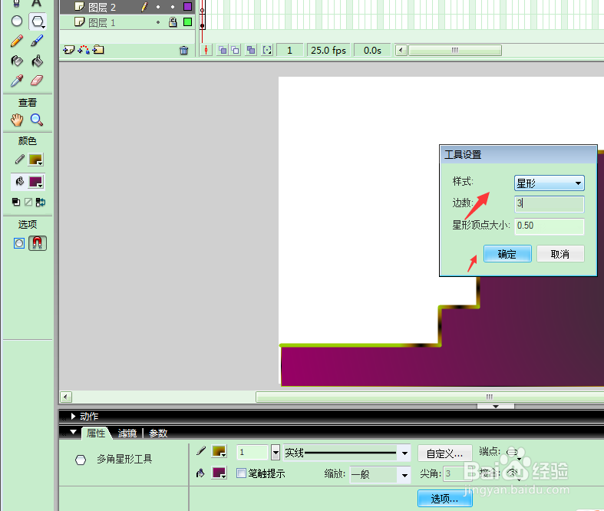
Task: Switch to 滤镜 tab
Action: pos(127,434)
